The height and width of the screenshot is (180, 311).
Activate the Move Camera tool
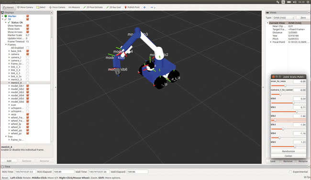coord(25,7)
